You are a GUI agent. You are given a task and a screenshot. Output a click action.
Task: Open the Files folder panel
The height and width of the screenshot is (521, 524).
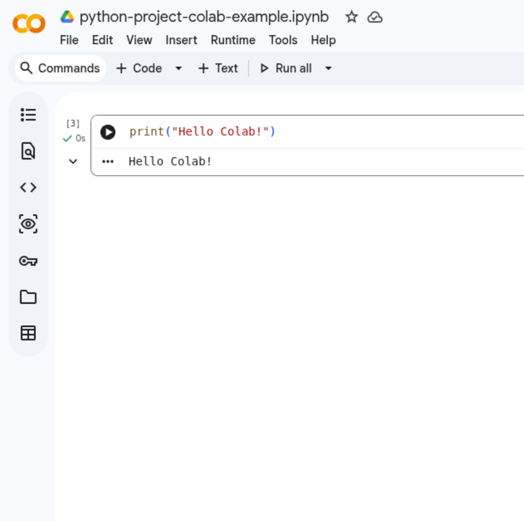coord(28,297)
